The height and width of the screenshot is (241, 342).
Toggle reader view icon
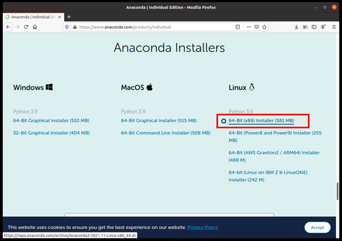click(x=238, y=27)
